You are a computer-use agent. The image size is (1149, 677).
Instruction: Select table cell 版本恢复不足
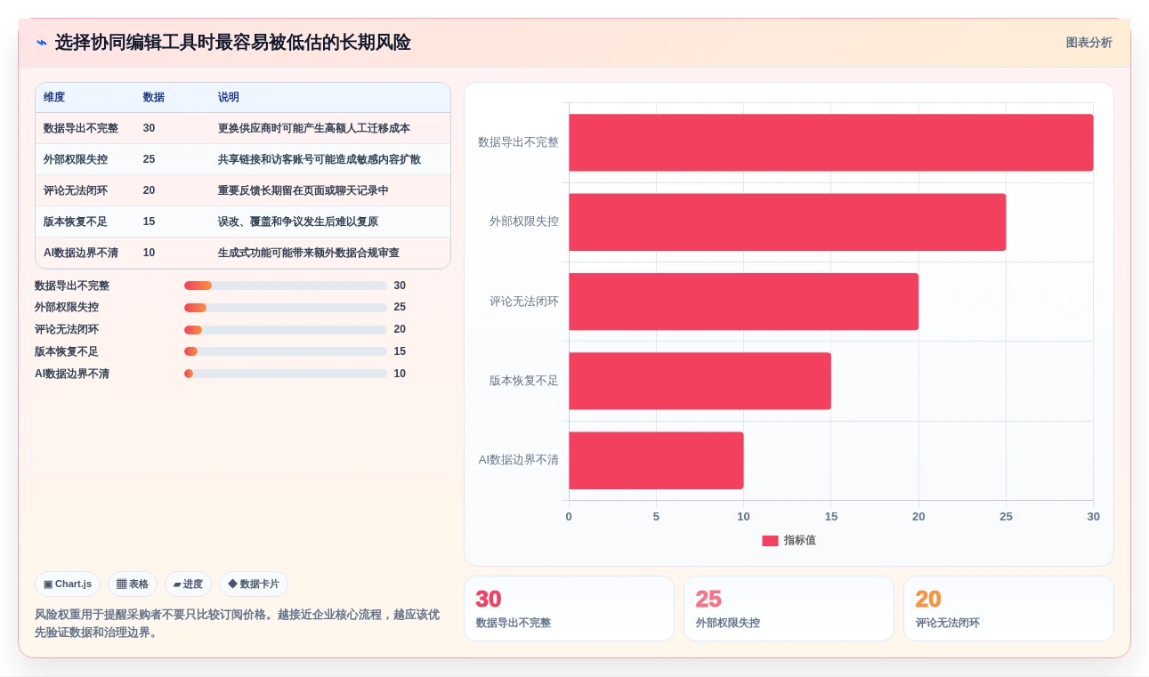(76, 222)
